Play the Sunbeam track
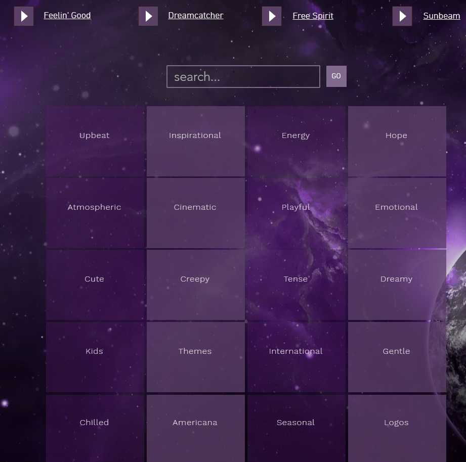466x462 pixels. coord(402,16)
